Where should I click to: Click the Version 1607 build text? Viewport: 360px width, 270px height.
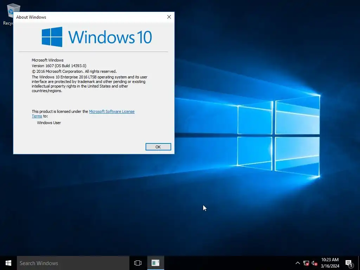(59, 66)
